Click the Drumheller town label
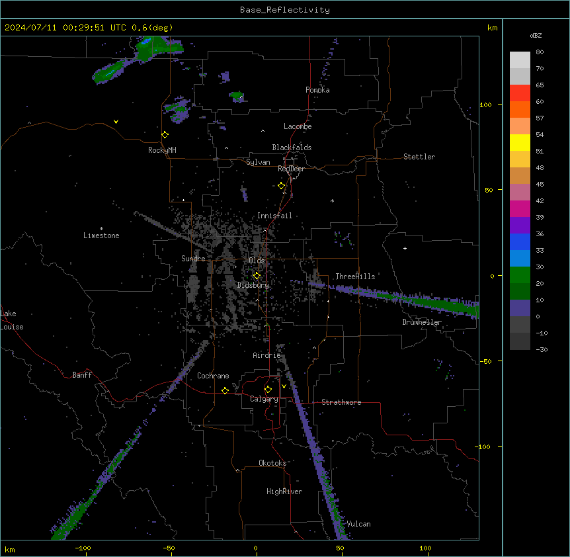The height and width of the screenshot is (557, 570). (422, 322)
